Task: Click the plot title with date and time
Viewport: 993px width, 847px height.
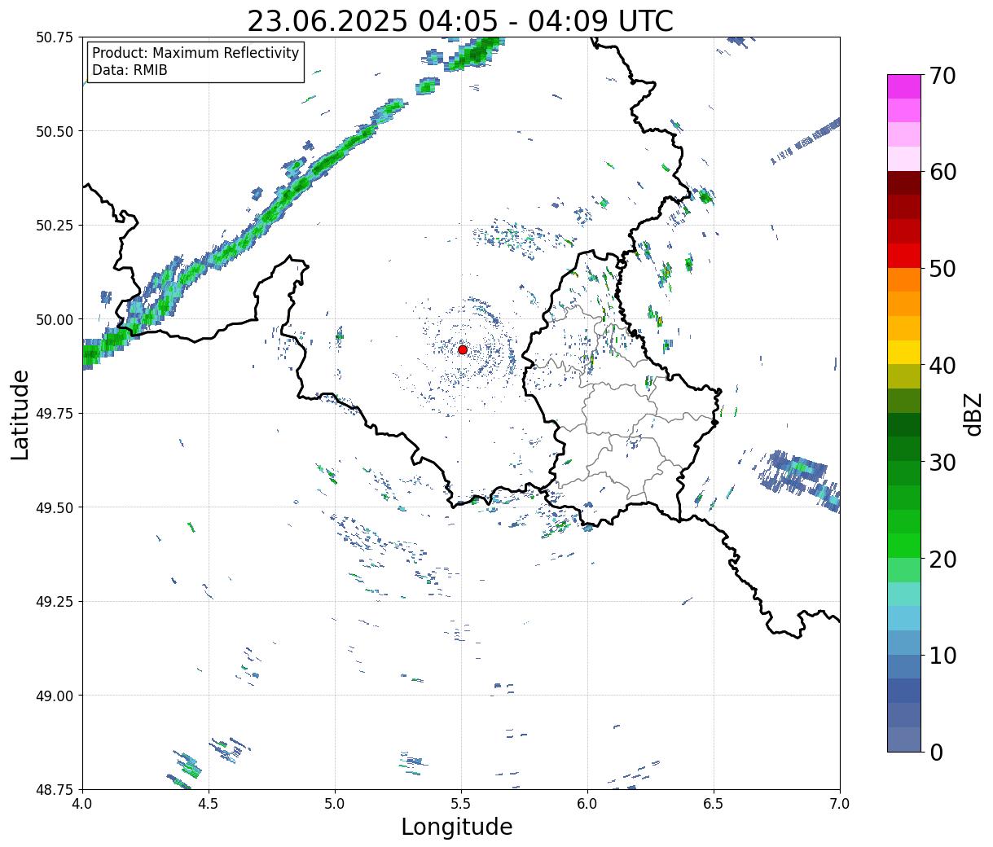Action: coord(460,21)
